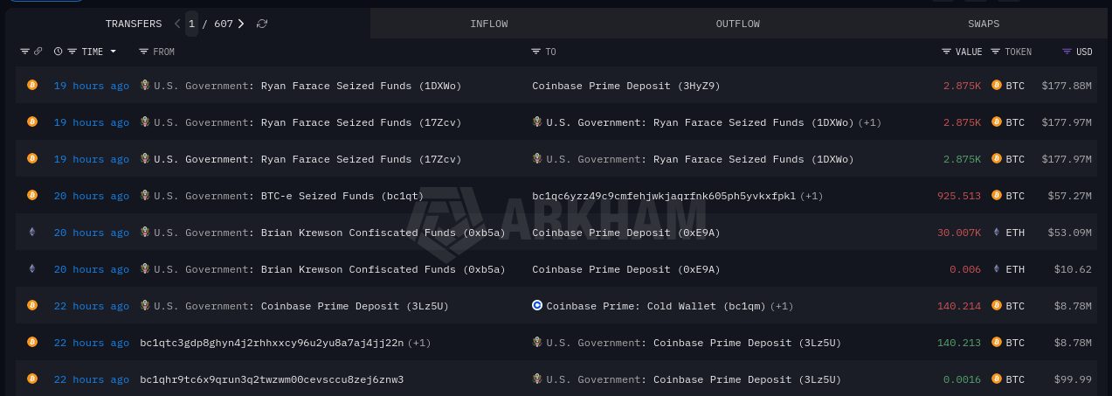
Task: Click the green 0.0016 value
Action: pyautogui.click(x=962, y=379)
